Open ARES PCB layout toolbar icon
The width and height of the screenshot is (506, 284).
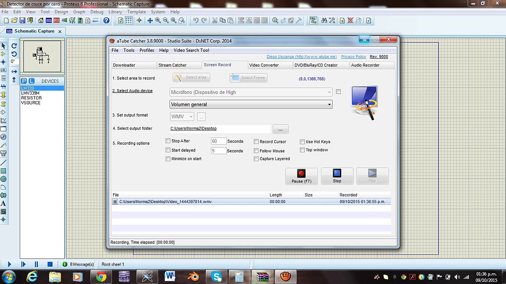tap(57, 21)
